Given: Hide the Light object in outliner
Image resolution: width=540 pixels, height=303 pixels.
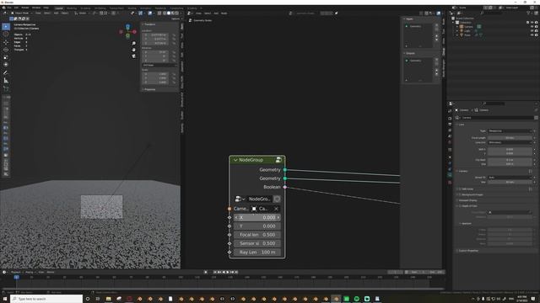Looking at the screenshot, I should tap(532, 30).
